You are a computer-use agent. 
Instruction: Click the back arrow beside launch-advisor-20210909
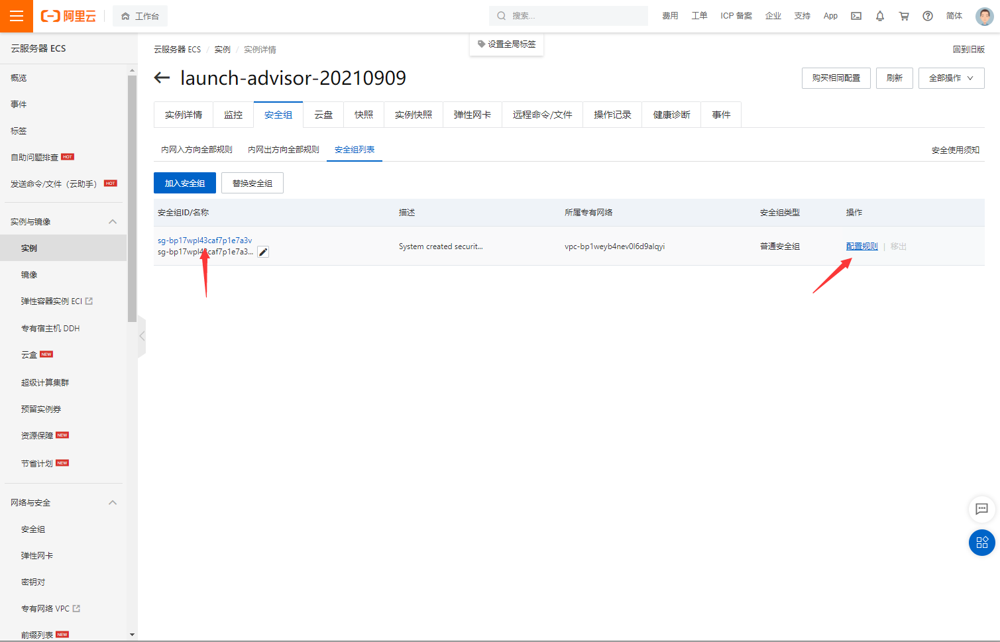[162, 78]
